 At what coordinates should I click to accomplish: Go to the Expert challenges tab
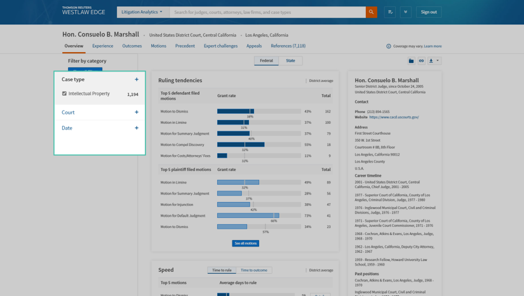[x=220, y=46]
